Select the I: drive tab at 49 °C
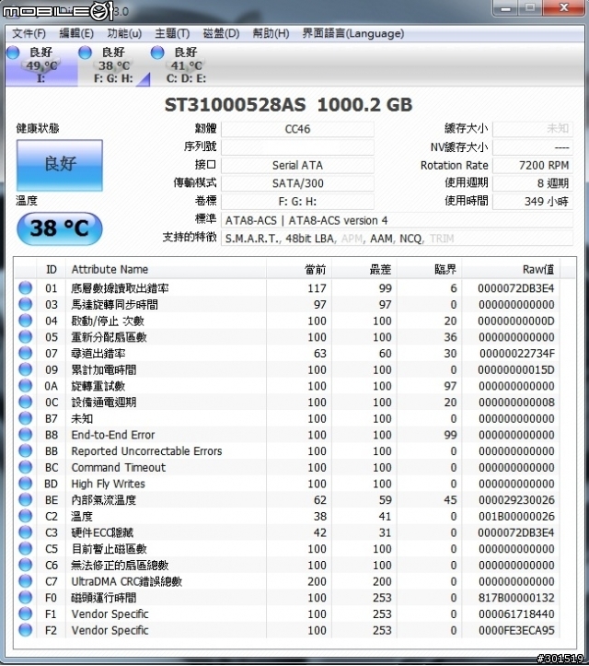589x666 pixels. click(41, 65)
